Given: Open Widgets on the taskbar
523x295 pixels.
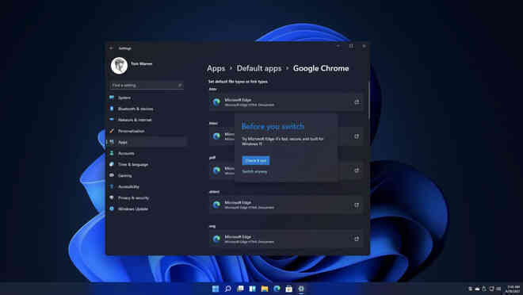Looking at the screenshot, I should (252, 289).
